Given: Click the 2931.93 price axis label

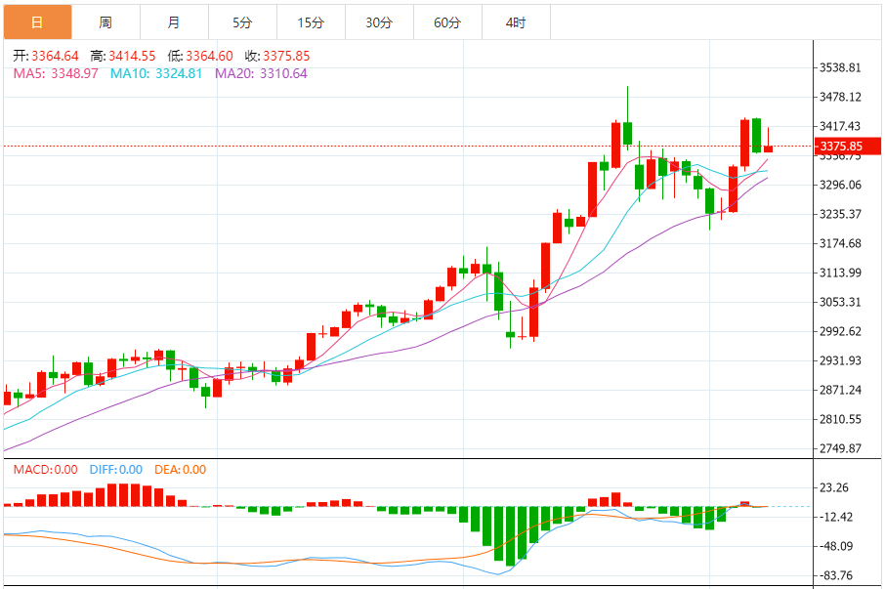Looking at the screenshot, I should click(x=840, y=361).
